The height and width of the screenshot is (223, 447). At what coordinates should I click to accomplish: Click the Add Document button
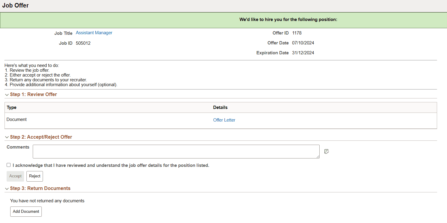[26, 212]
